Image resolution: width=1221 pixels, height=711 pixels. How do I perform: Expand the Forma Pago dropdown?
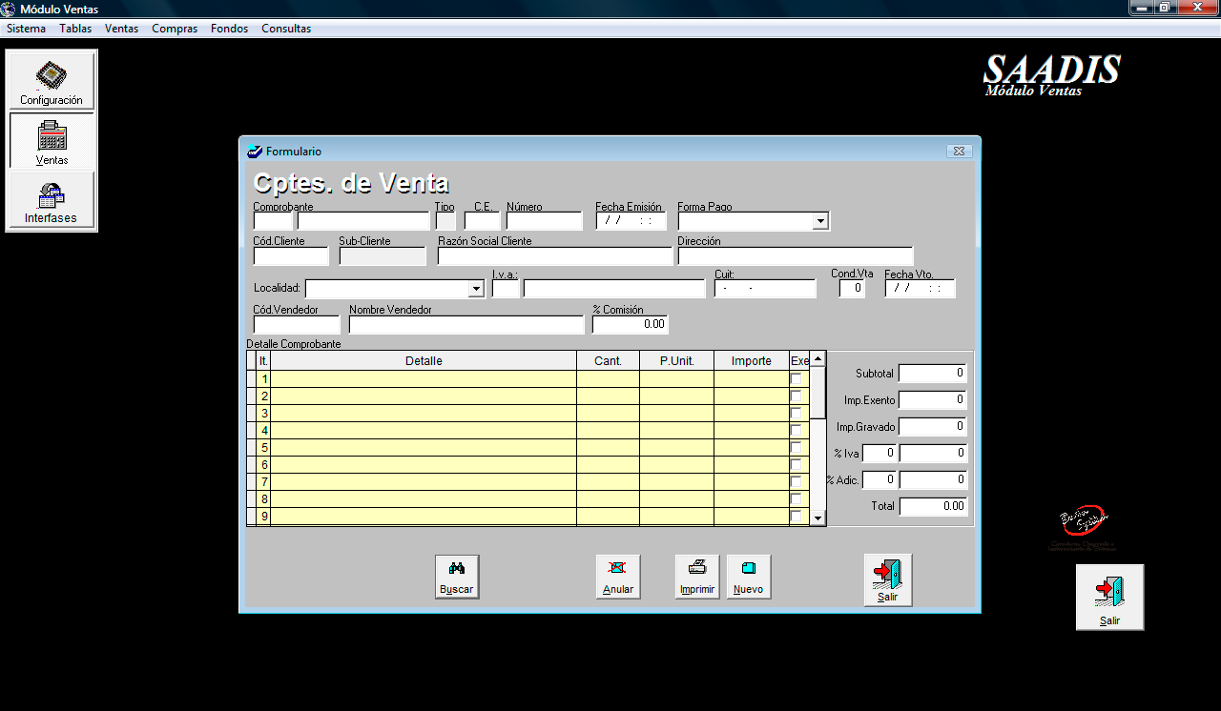[820, 221]
